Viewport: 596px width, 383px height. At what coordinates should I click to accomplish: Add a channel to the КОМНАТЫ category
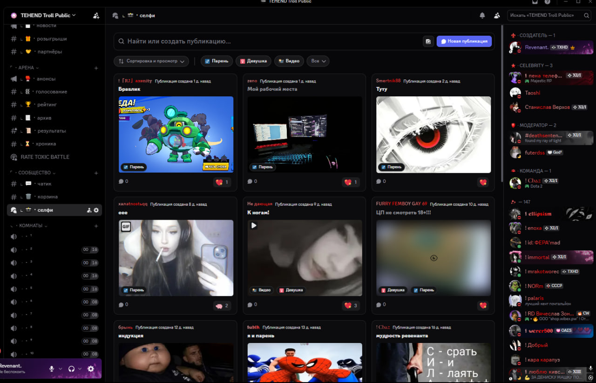(x=96, y=226)
